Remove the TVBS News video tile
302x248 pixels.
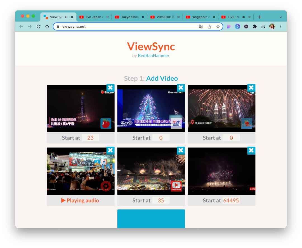181,88
